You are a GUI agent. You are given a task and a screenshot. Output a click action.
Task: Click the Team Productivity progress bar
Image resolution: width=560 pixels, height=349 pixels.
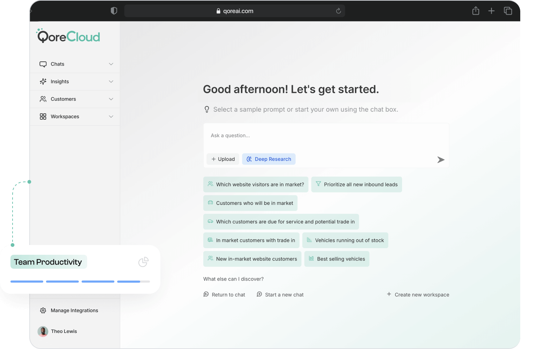[x=80, y=281]
